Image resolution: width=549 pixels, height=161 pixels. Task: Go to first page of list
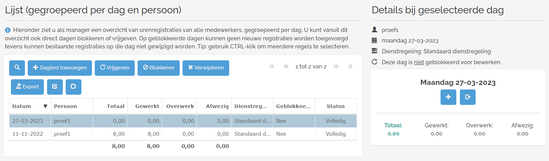pos(272,67)
